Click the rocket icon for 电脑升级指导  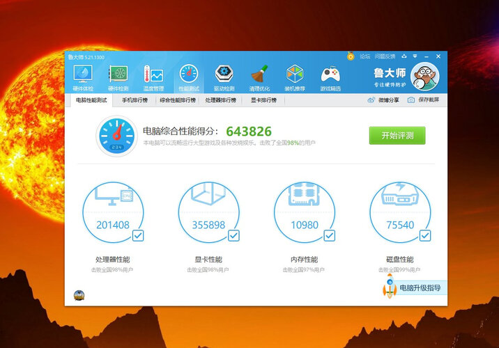390,287
